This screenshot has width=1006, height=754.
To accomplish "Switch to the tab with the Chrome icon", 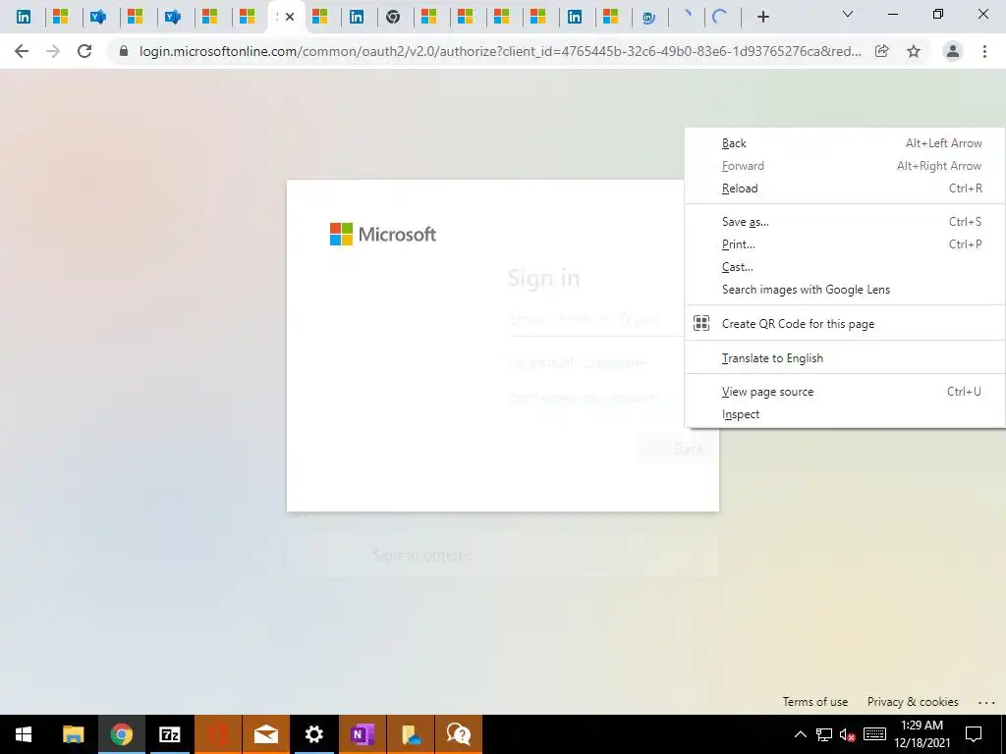I will point(393,17).
